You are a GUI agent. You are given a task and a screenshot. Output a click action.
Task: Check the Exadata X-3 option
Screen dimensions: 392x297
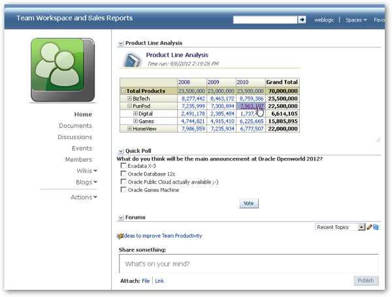pos(123,166)
